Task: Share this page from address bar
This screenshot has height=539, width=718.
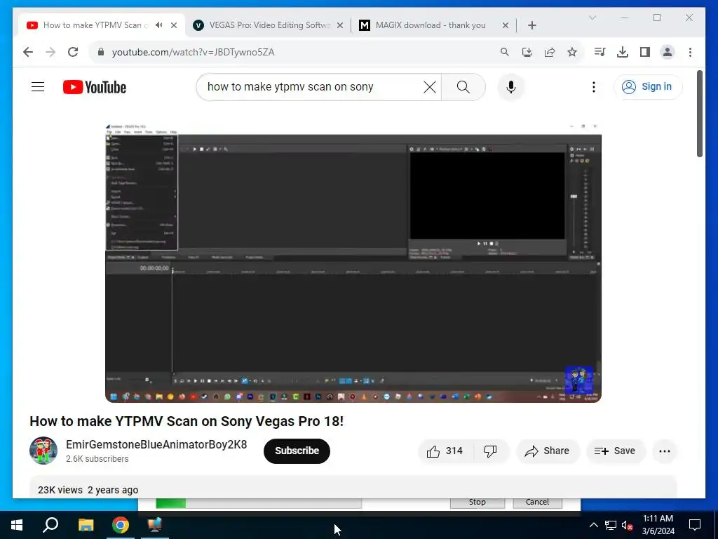Action: click(550, 52)
